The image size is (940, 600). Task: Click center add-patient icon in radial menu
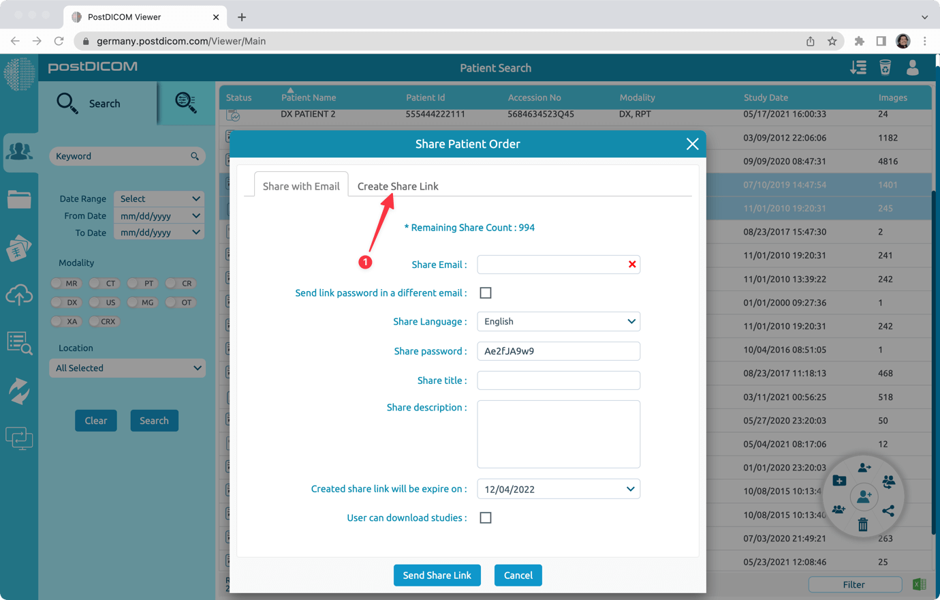point(864,496)
